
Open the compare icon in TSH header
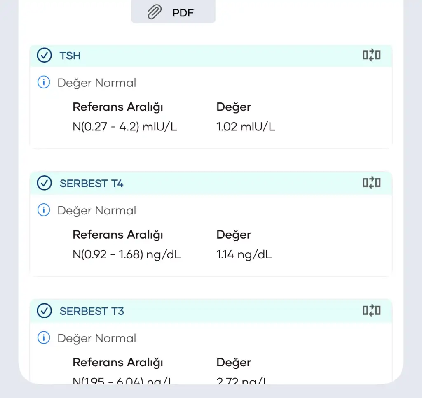(x=371, y=55)
